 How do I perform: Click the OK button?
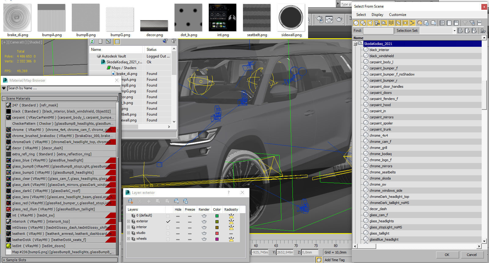tap(447, 255)
